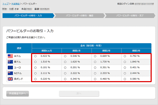Click the Australian flag icon for 豪ドル
The image size is (158, 105).
(x=10, y=62)
